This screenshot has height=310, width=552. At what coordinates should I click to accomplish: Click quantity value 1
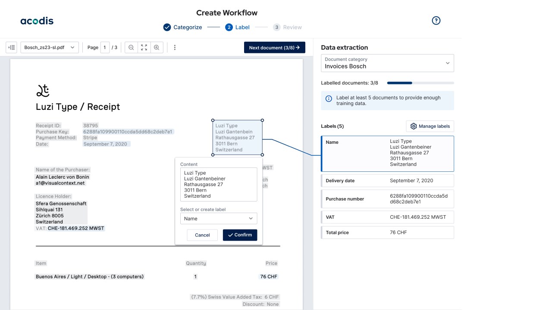(195, 276)
